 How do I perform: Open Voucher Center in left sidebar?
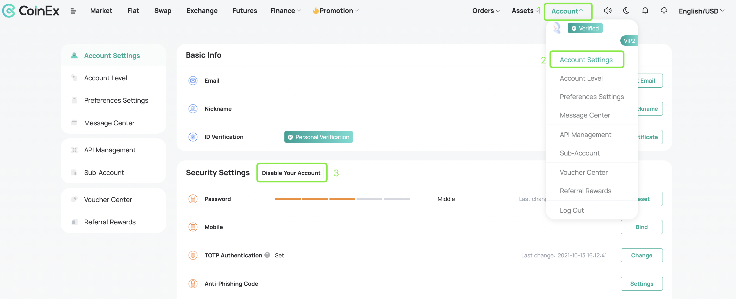click(x=113, y=199)
